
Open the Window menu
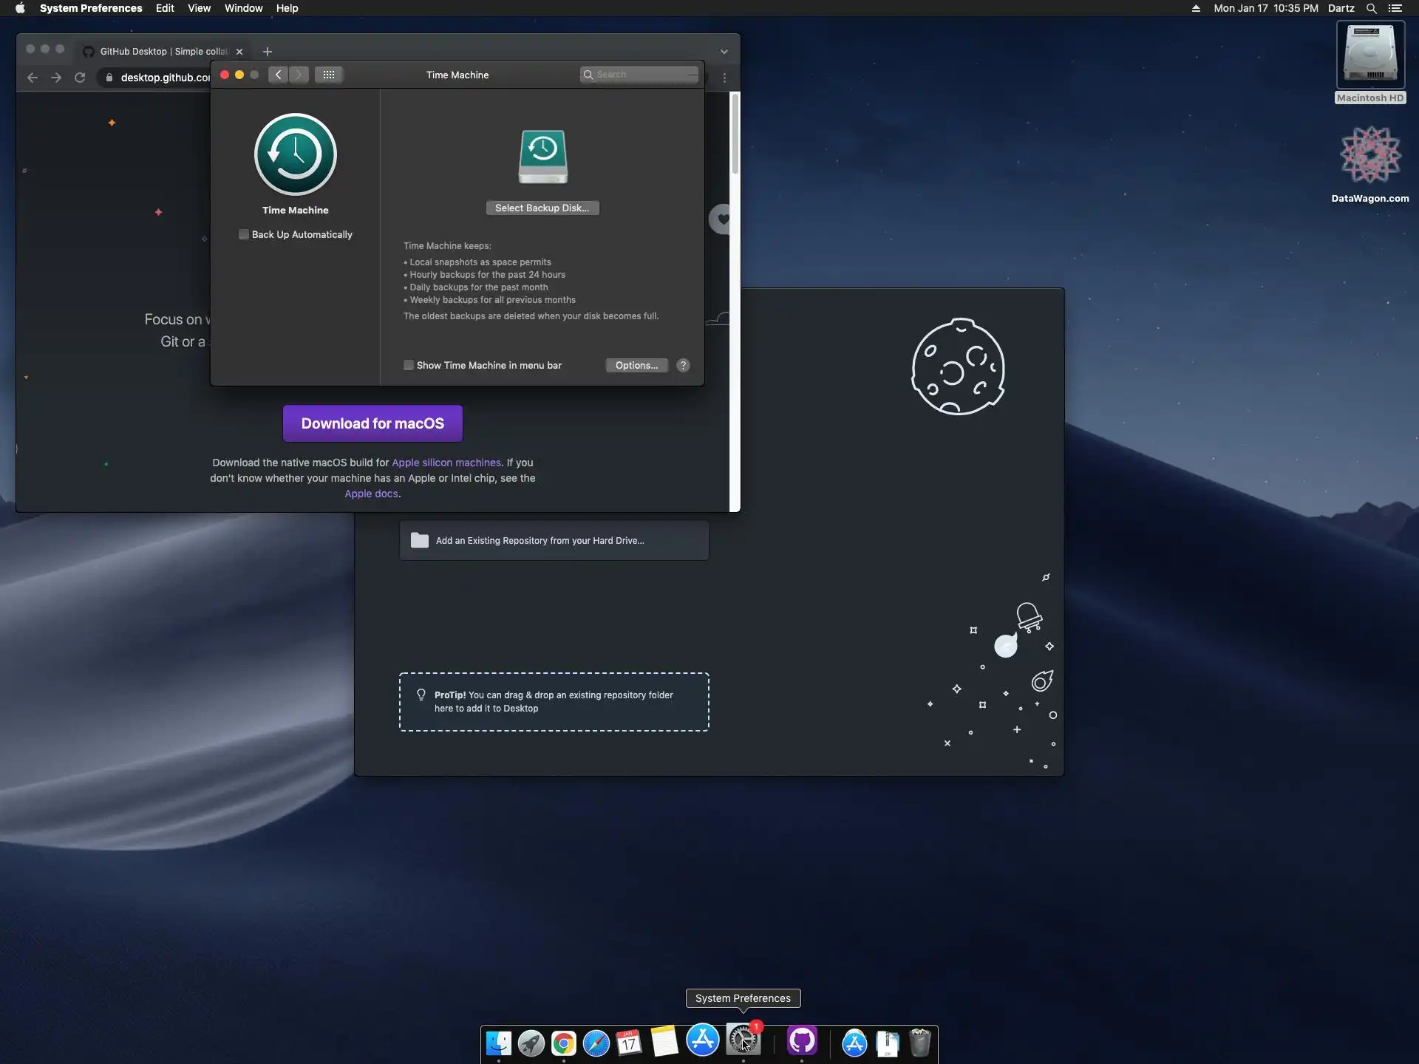243,8
